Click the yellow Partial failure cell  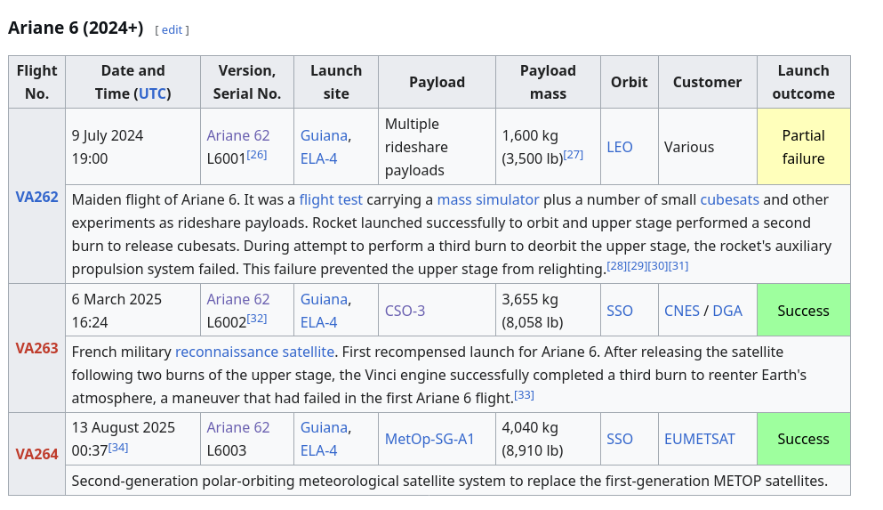[x=803, y=147]
